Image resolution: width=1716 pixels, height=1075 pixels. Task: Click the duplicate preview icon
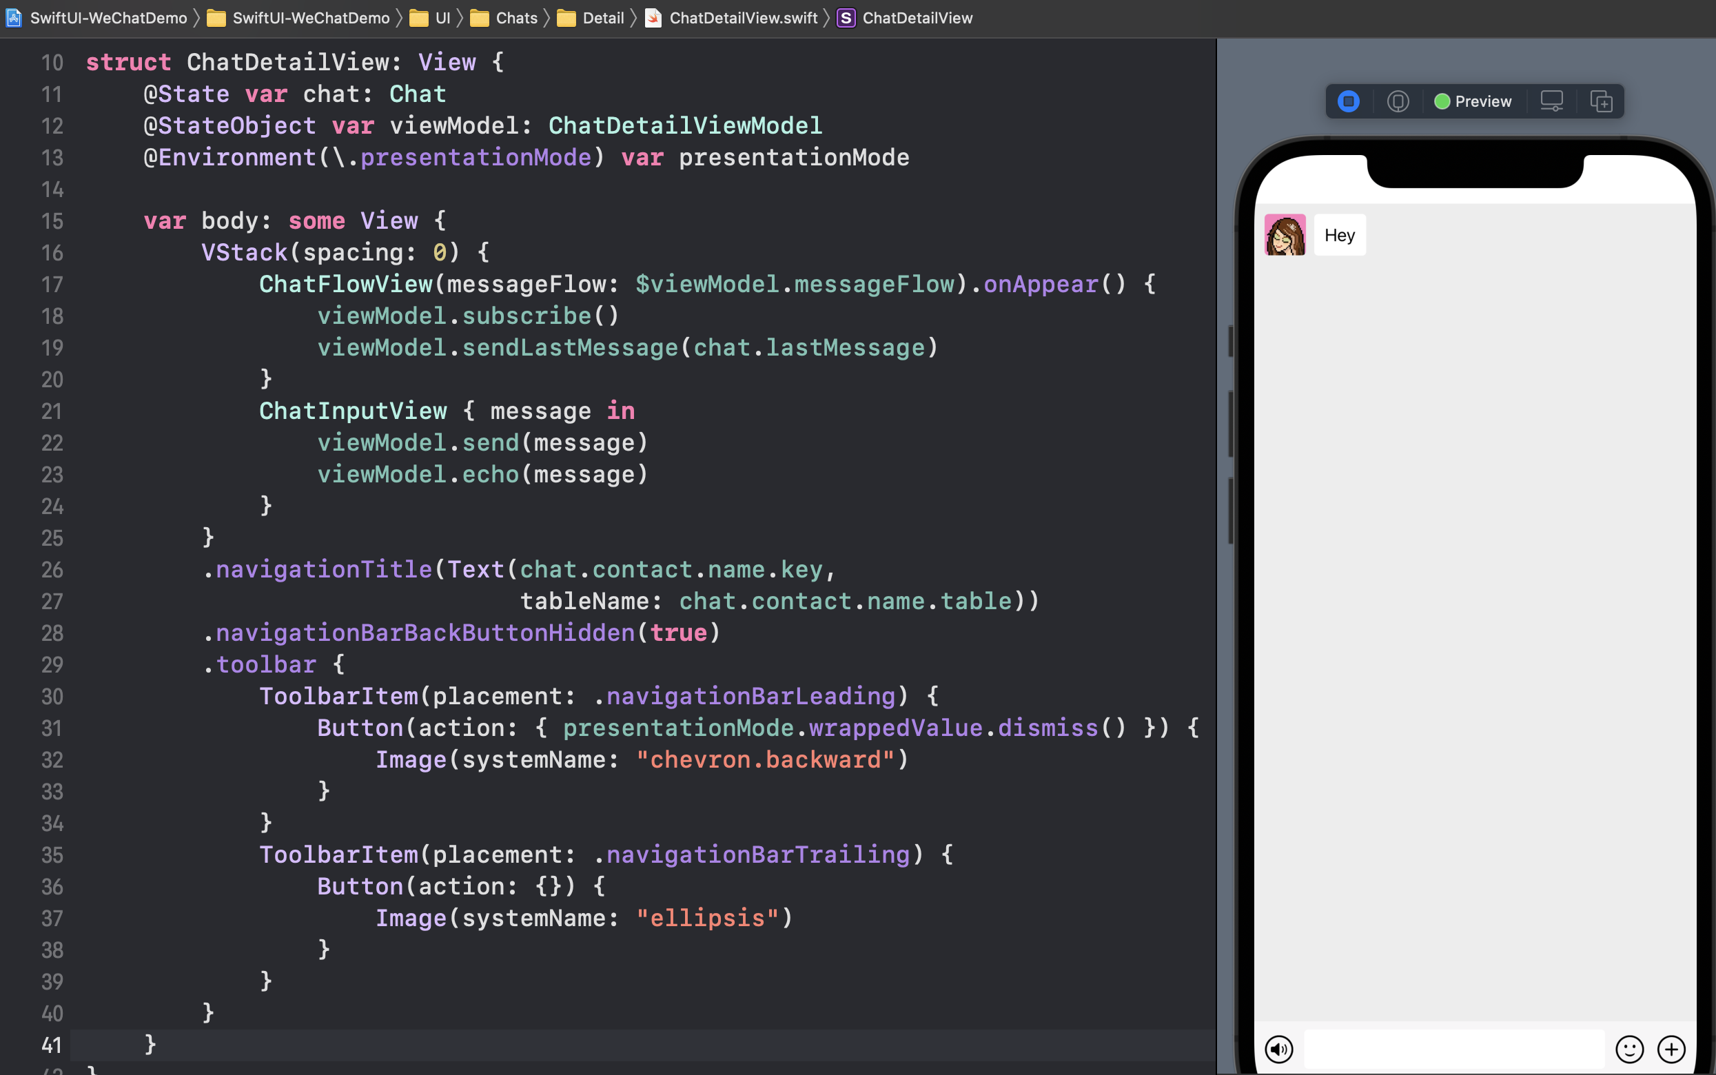(1601, 101)
